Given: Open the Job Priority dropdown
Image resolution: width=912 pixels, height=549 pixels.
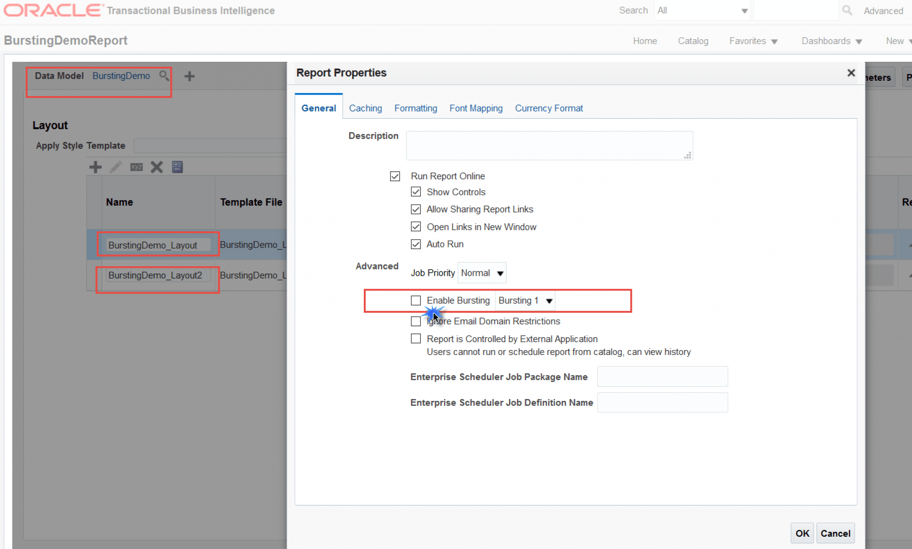Looking at the screenshot, I should point(481,272).
